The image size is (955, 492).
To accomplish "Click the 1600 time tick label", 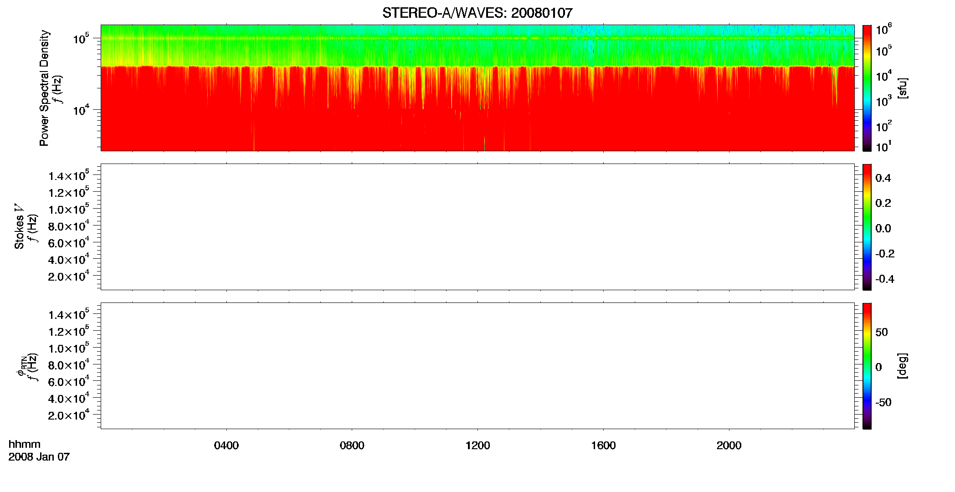I will (603, 446).
